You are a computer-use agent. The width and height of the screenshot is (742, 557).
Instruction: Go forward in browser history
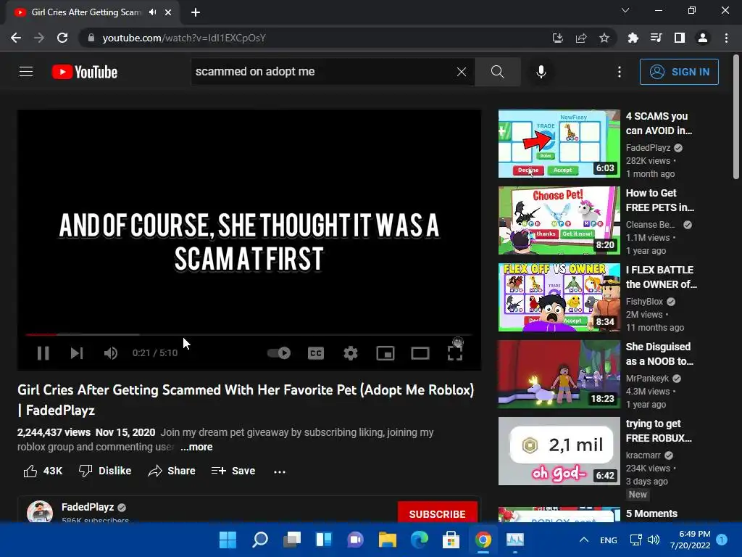click(x=39, y=38)
